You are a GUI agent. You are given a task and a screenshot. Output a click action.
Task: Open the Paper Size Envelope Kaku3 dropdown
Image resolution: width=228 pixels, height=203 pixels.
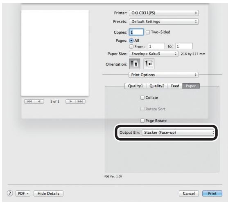tap(154, 54)
